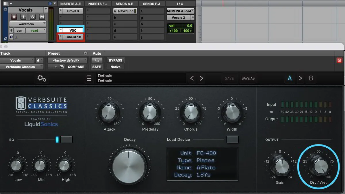Viewport: 345px width, 194px height.
Task: Open the Load Device screen button
Action: [232, 140]
